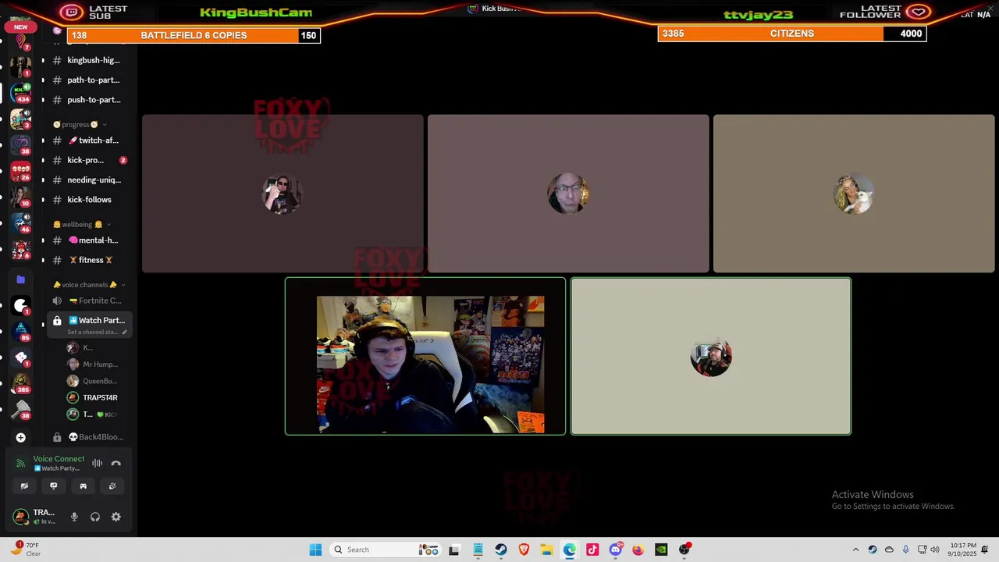Open the server showing 7 notifications
999x562 pixels.
point(21,41)
